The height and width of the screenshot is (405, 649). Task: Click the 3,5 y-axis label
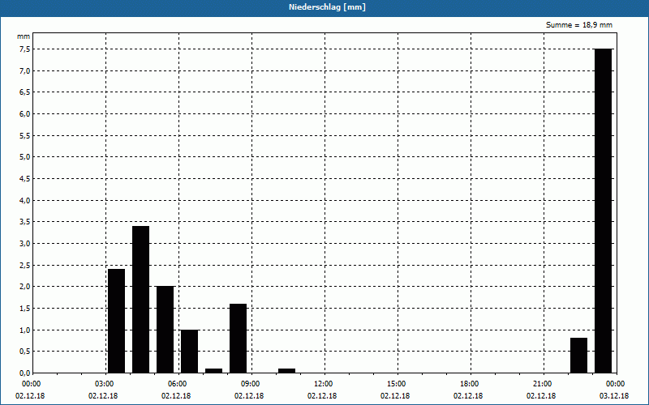coord(24,222)
